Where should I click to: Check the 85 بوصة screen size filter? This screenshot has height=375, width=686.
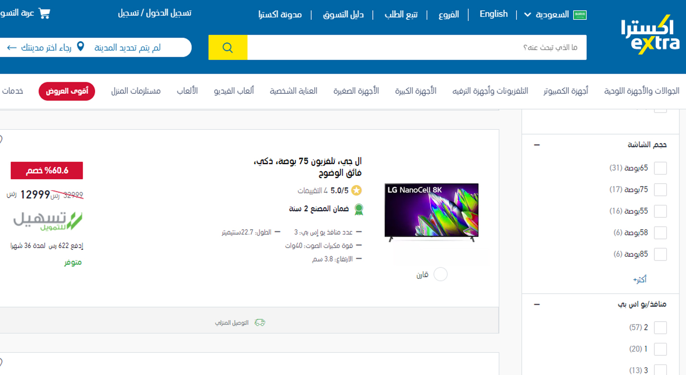tap(661, 254)
